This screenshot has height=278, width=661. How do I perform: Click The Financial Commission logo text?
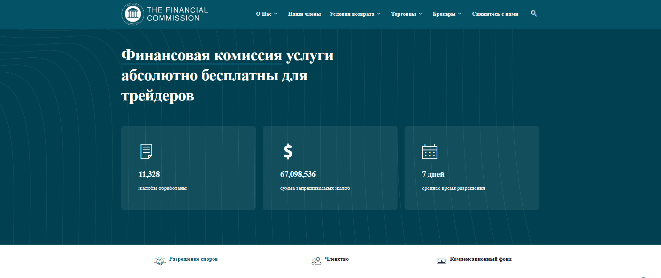point(177,14)
